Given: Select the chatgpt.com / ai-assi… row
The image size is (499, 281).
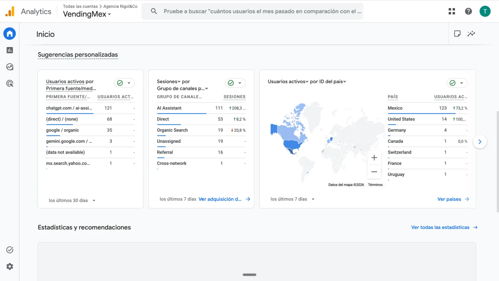Looking at the screenshot, I should pos(90,108).
